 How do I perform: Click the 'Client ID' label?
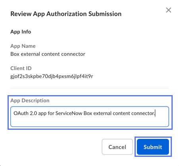tap(21, 68)
